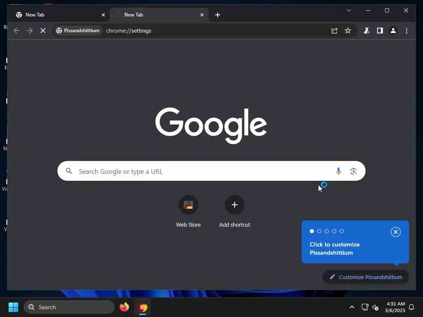Bookmark this page with the star icon
Image resolution: width=423 pixels, height=317 pixels.
348,31
